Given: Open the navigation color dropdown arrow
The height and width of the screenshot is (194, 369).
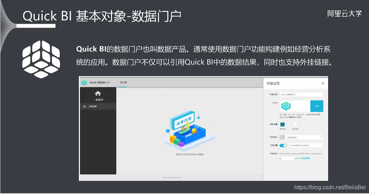Looking at the screenshot, I should pyautogui.click(x=320, y=137).
